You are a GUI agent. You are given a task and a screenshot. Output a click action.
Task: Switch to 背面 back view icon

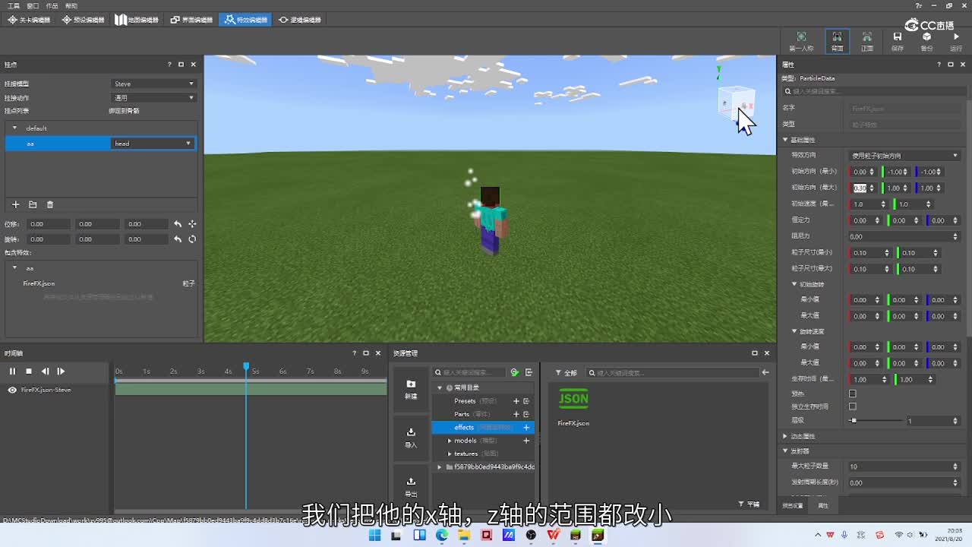837,40
